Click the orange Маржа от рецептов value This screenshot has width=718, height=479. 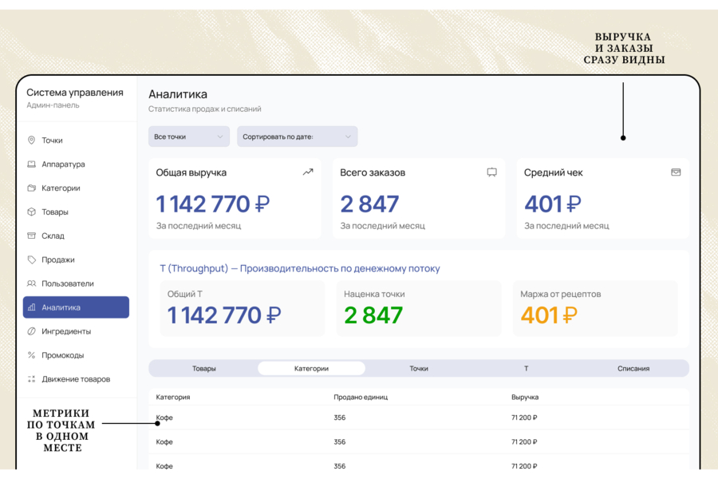point(549,315)
